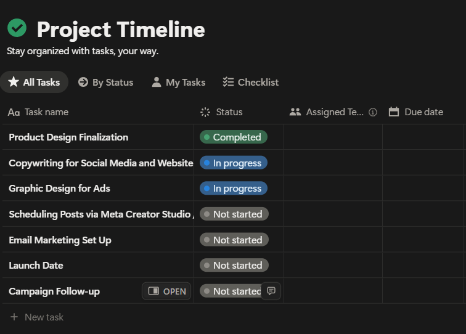Open comment icon on Campaign Follow-up row
This screenshot has height=334, width=466.
(x=271, y=291)
